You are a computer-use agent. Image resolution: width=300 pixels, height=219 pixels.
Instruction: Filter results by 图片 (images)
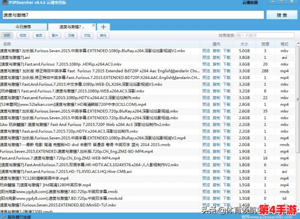[x=55, y=35]
